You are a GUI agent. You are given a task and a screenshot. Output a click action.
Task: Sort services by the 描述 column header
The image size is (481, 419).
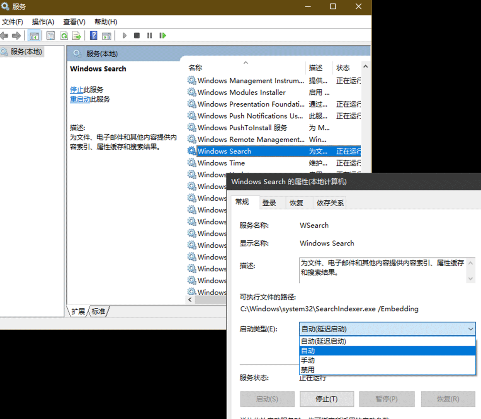click(318, 68)
